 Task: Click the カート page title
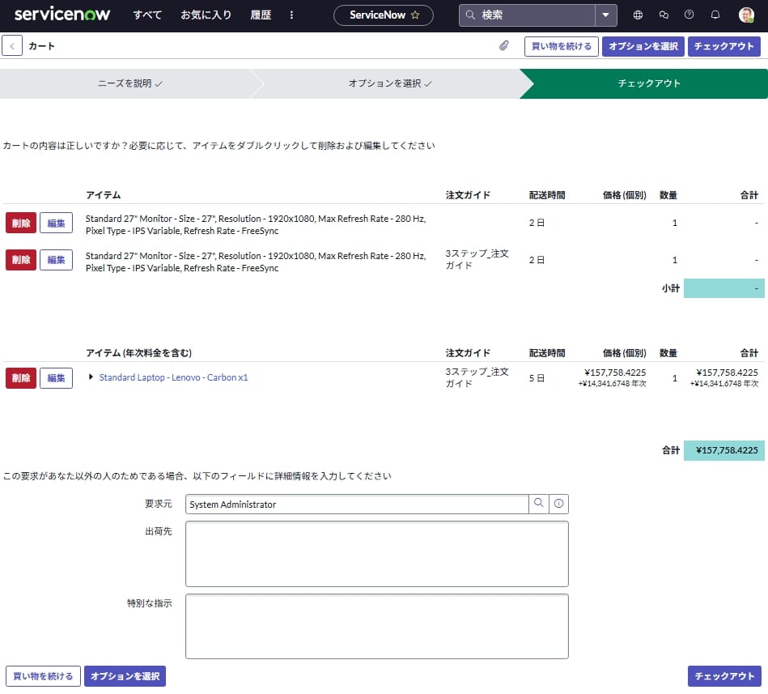click(x=41, y=46)
